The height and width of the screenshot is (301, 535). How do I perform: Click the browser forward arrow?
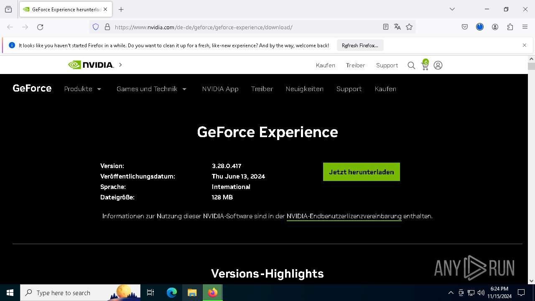[x=25, y=27]
